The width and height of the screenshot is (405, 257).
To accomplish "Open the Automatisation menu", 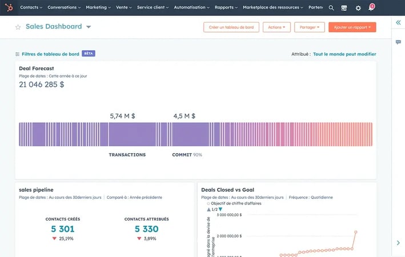I will (192, 7).
